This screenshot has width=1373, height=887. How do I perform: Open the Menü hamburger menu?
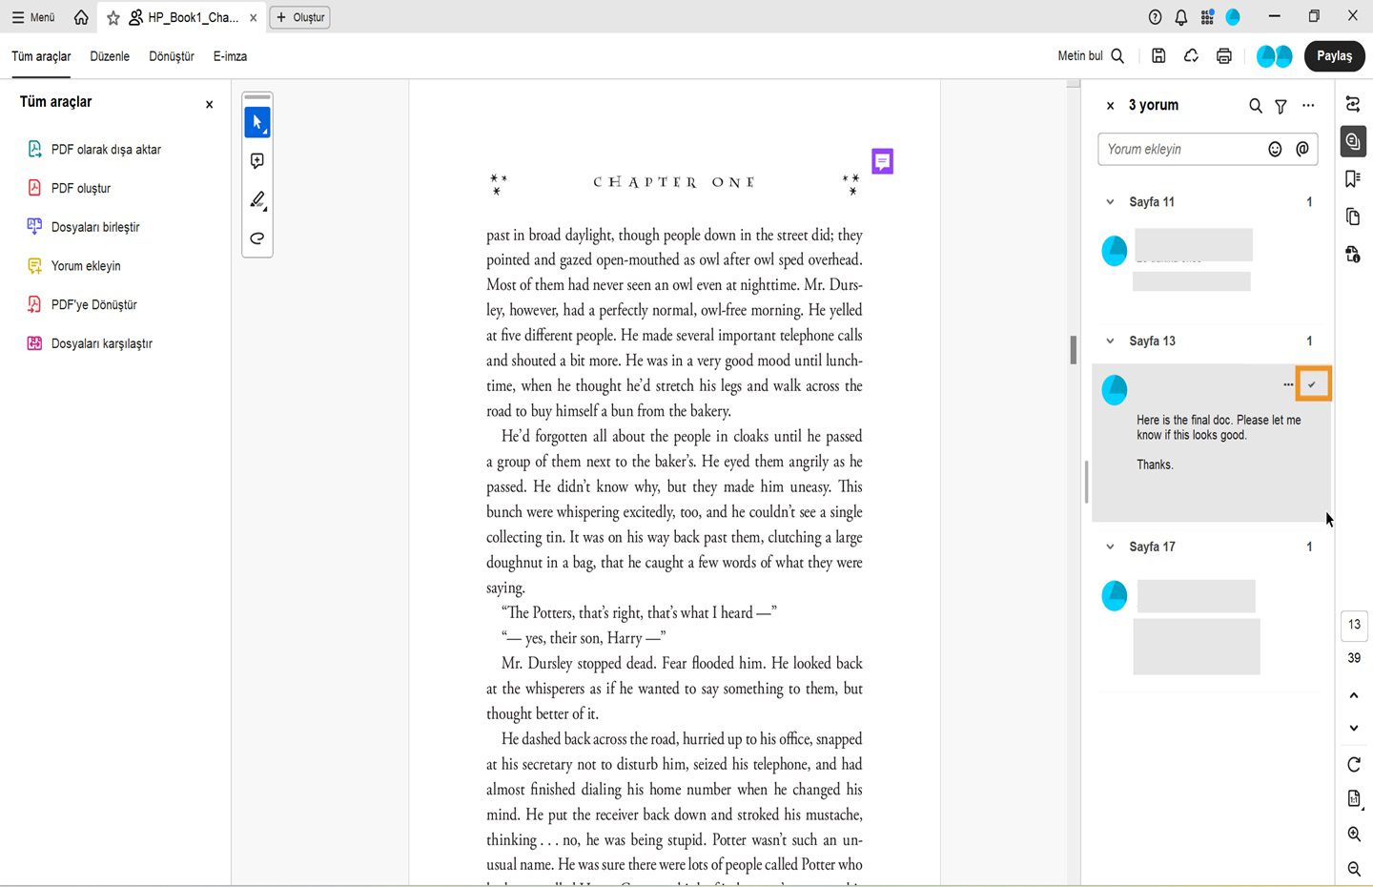click(33, 17)
